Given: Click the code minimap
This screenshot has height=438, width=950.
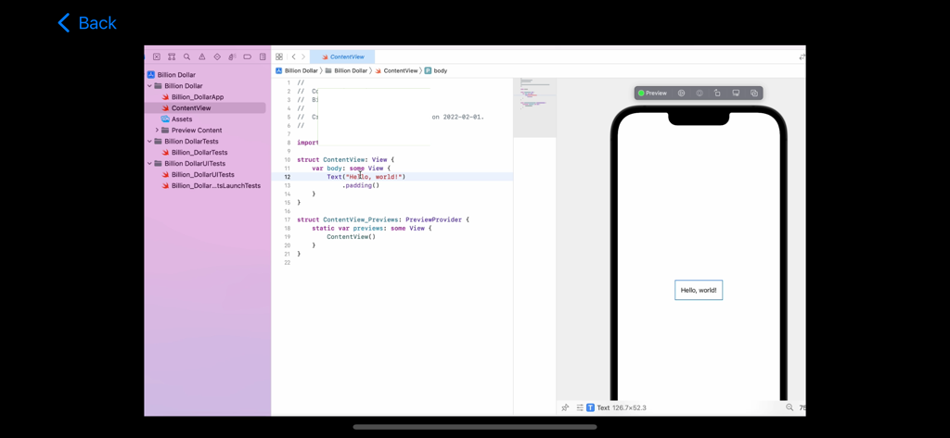Looking at the screenshot, I should 534,107.
